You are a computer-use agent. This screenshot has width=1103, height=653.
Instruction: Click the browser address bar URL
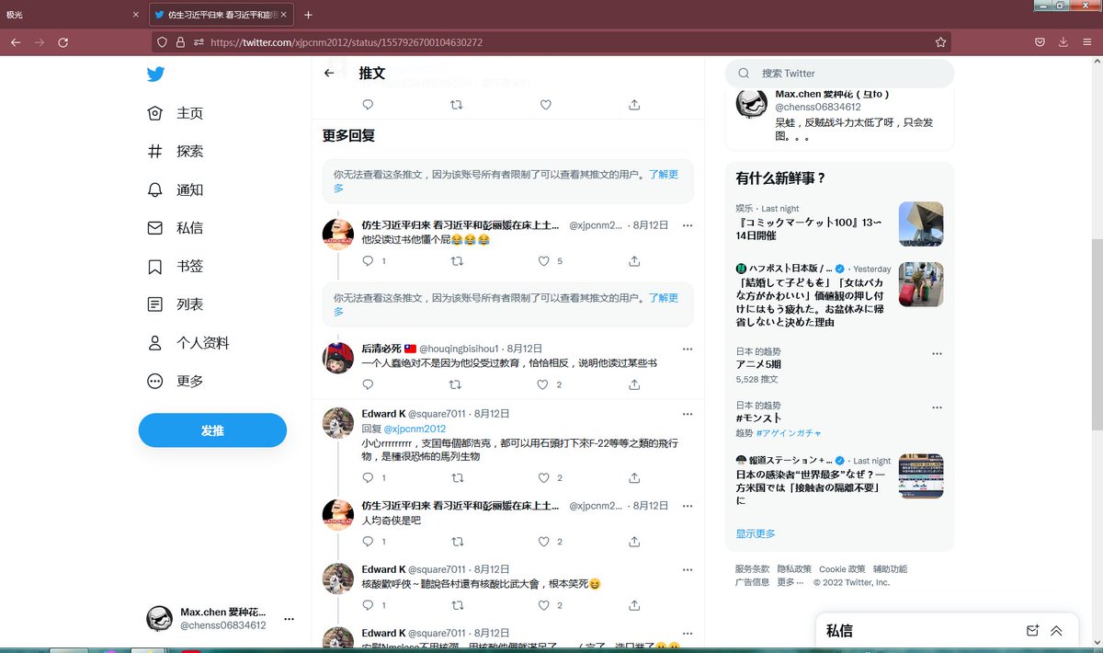[347, 42]
